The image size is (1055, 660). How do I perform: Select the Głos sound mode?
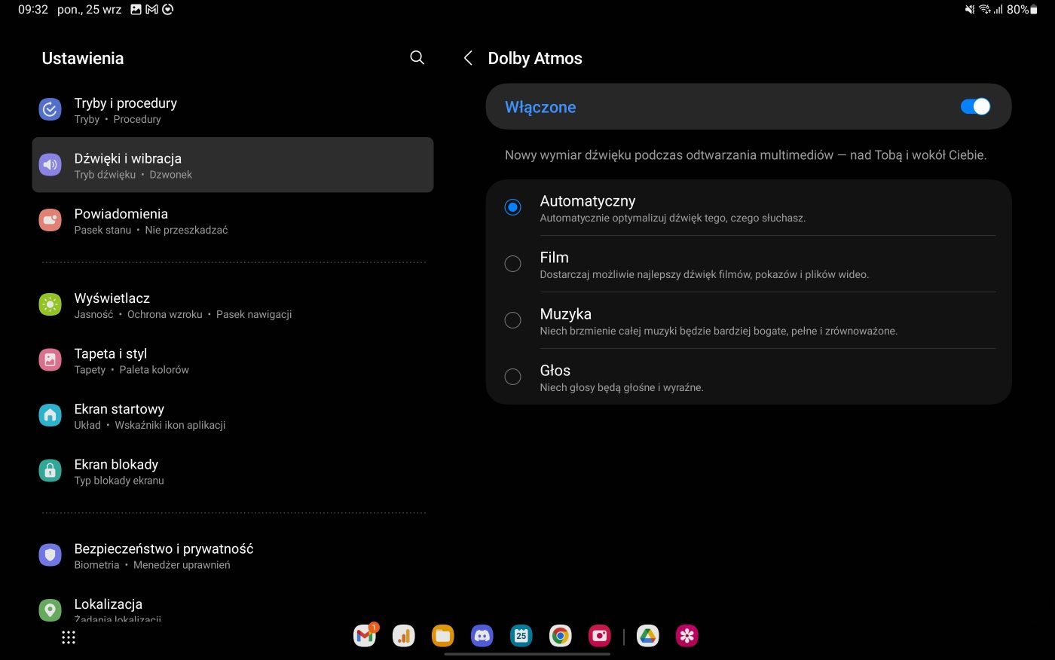(512, 377)
